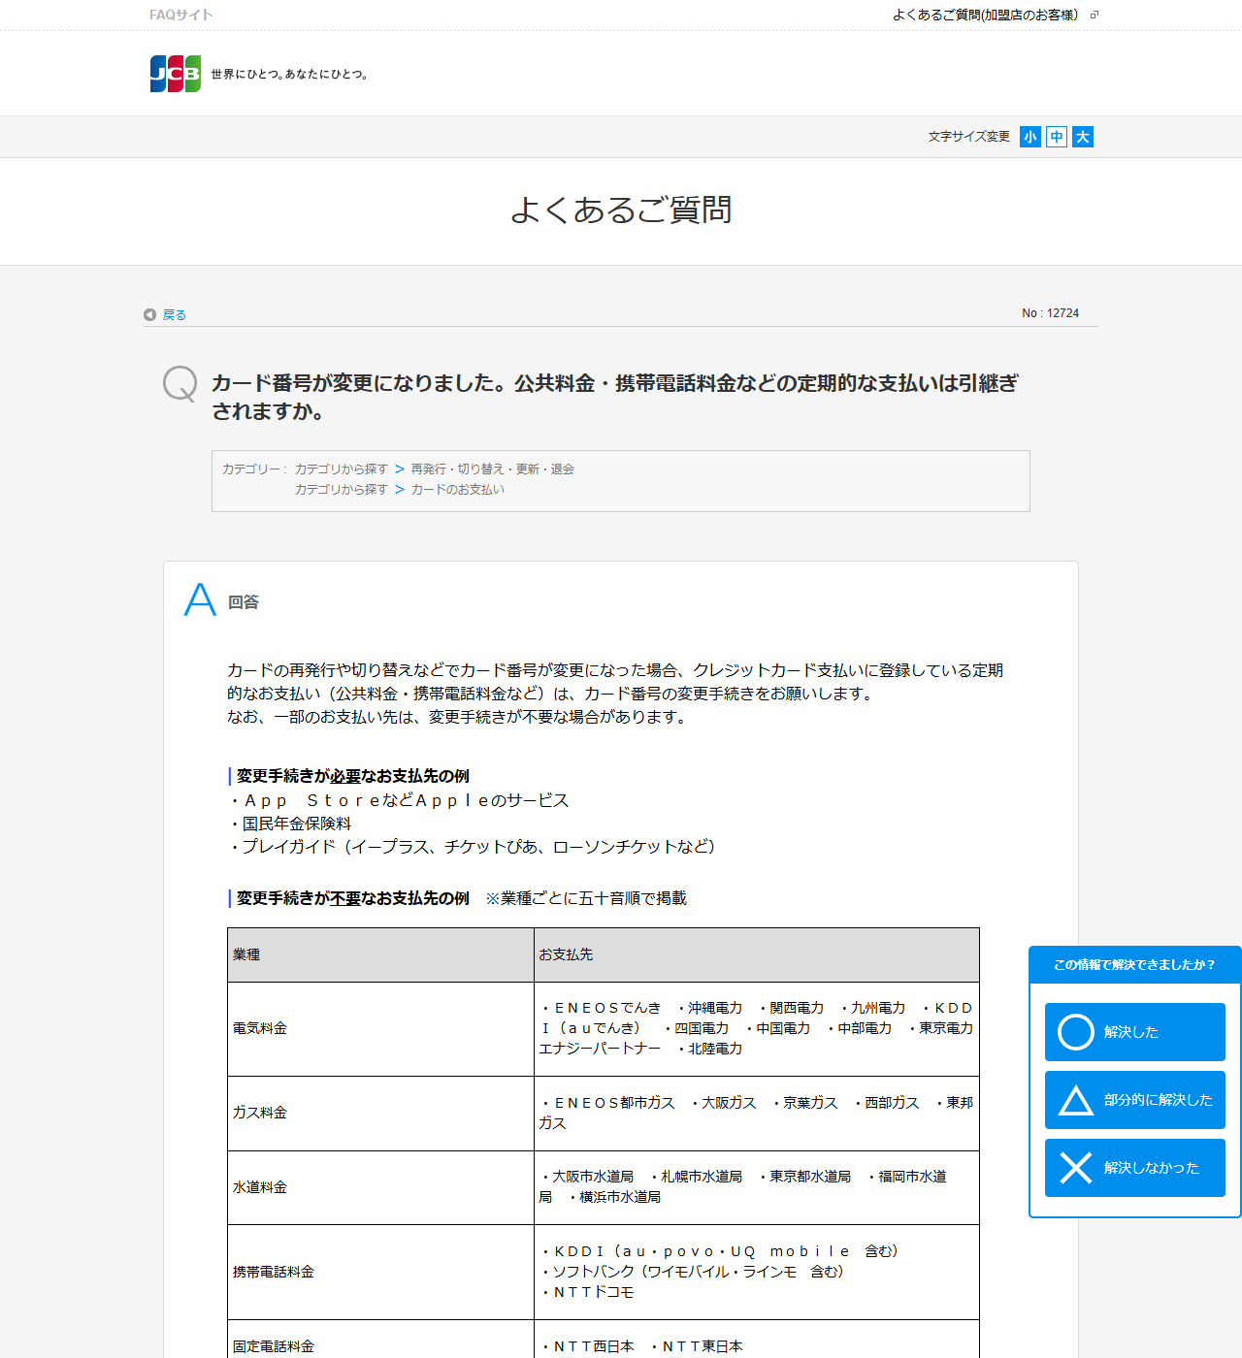1242x1358 pixels.
Task: Open the 再発行・切り替え・更新・退会 category
Action: coord(493,469)
